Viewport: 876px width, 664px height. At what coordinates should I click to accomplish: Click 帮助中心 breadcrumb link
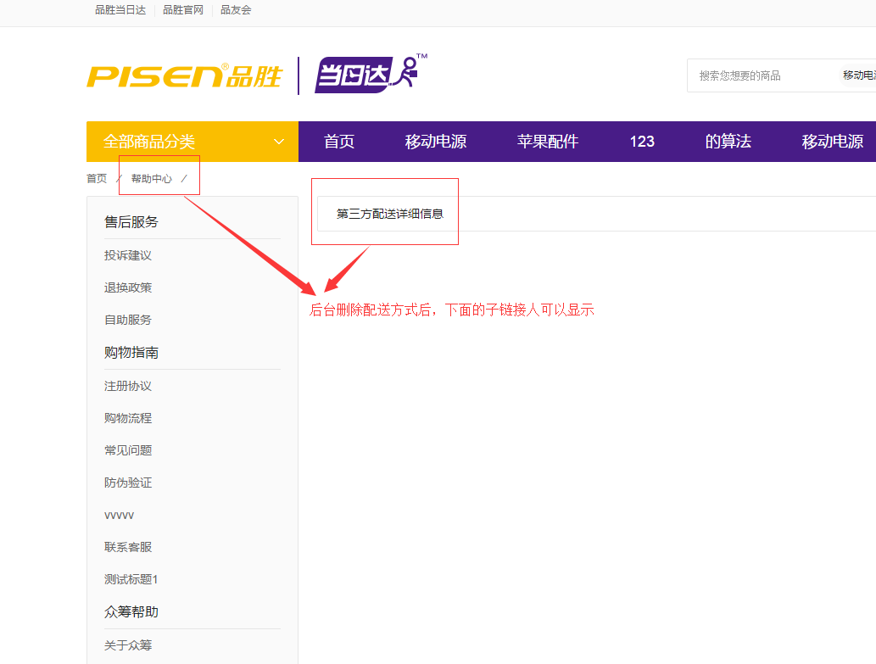coord(152,179)
